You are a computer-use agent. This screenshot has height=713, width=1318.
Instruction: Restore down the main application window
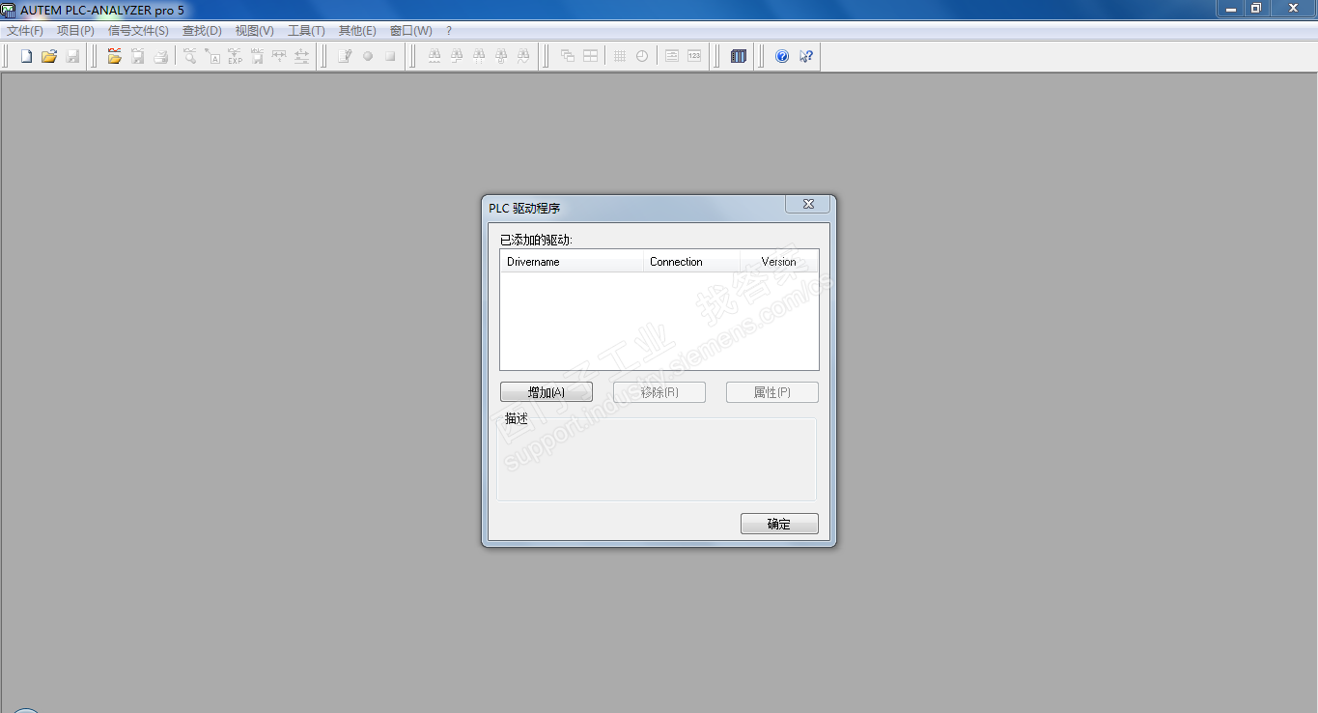1256,9
